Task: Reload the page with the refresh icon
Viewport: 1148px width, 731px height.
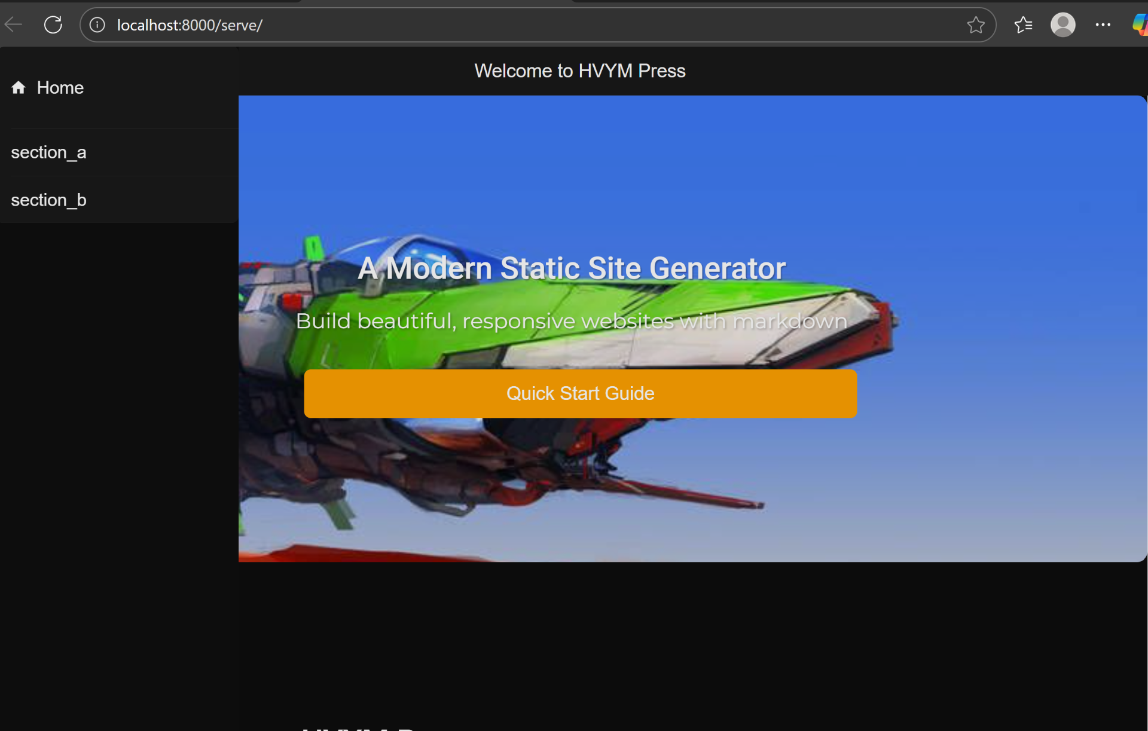Action: tap(53, 25)
